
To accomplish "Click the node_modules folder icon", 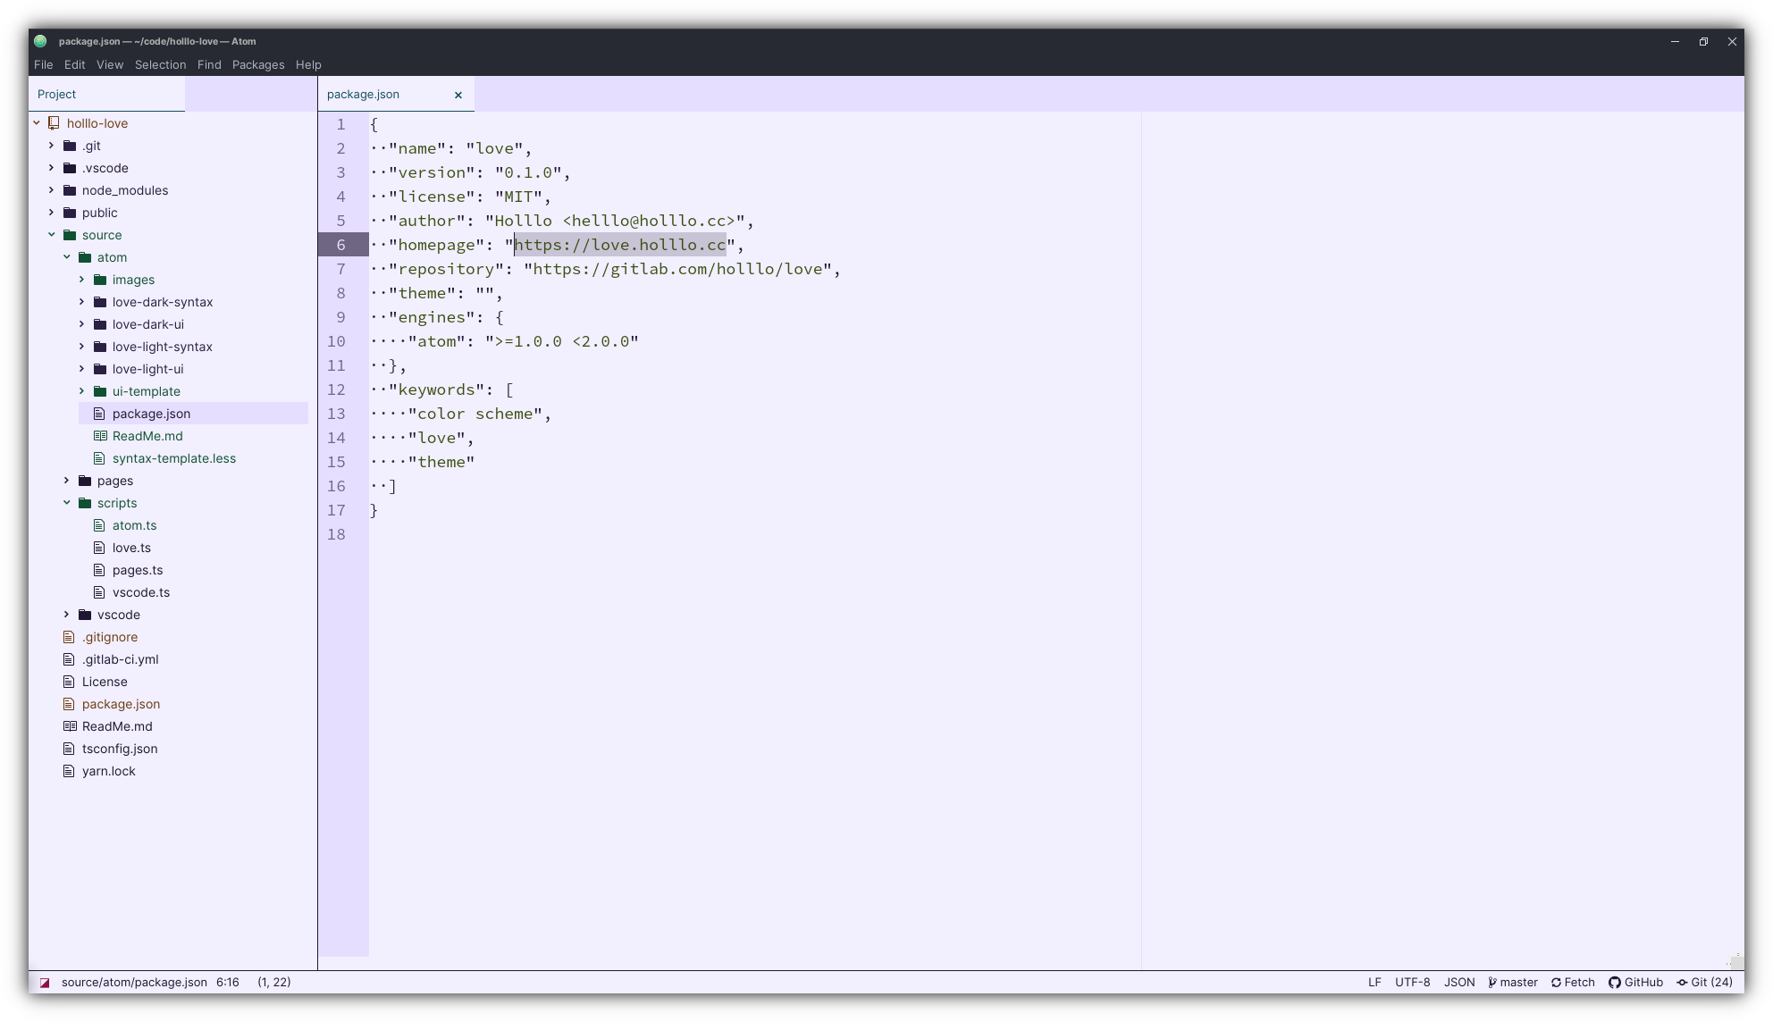I will (70, 190).
